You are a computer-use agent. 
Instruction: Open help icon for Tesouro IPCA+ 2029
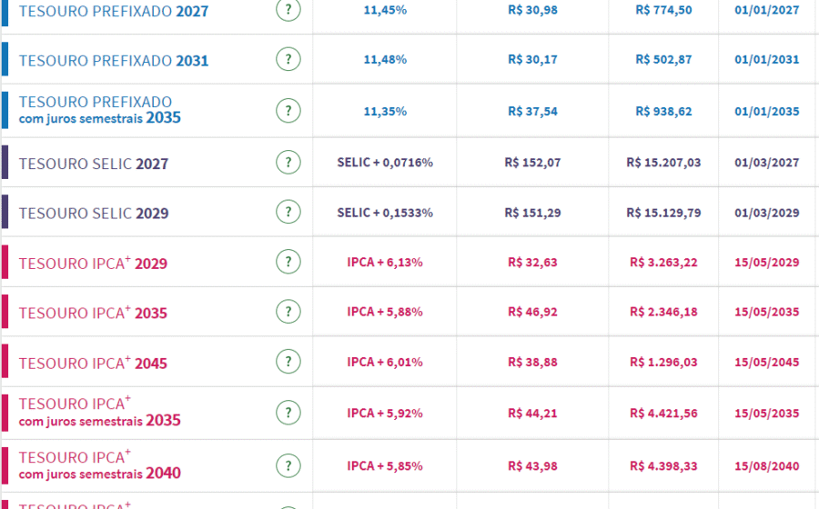(288, 262)
